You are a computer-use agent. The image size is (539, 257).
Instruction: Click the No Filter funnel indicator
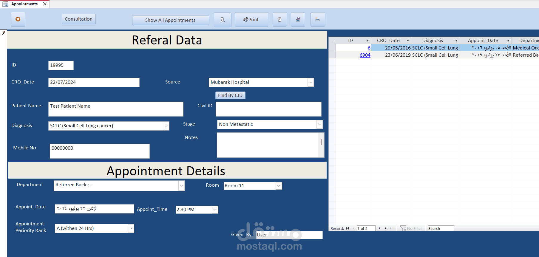point(411,228)
